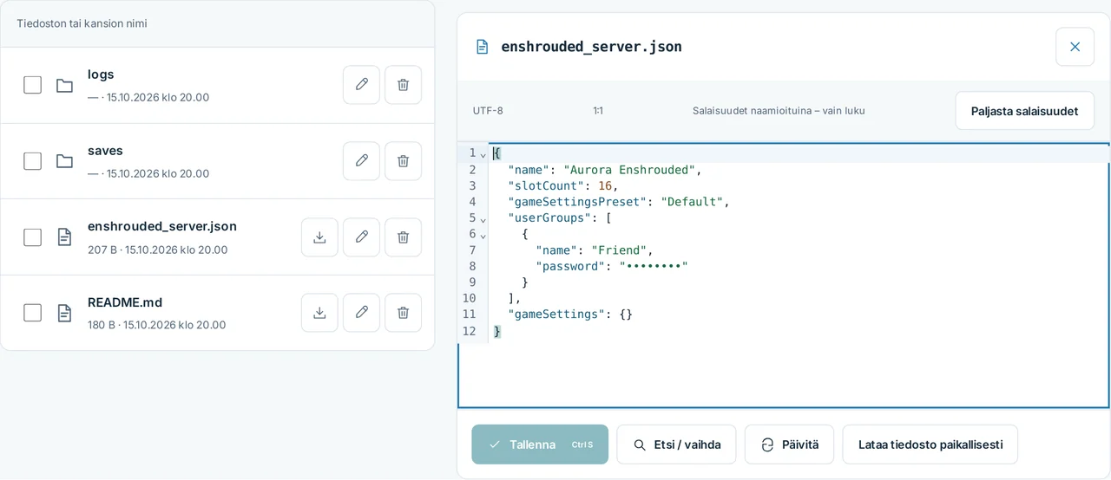Open Etsi / vaihda search tool

coord(676,444)
